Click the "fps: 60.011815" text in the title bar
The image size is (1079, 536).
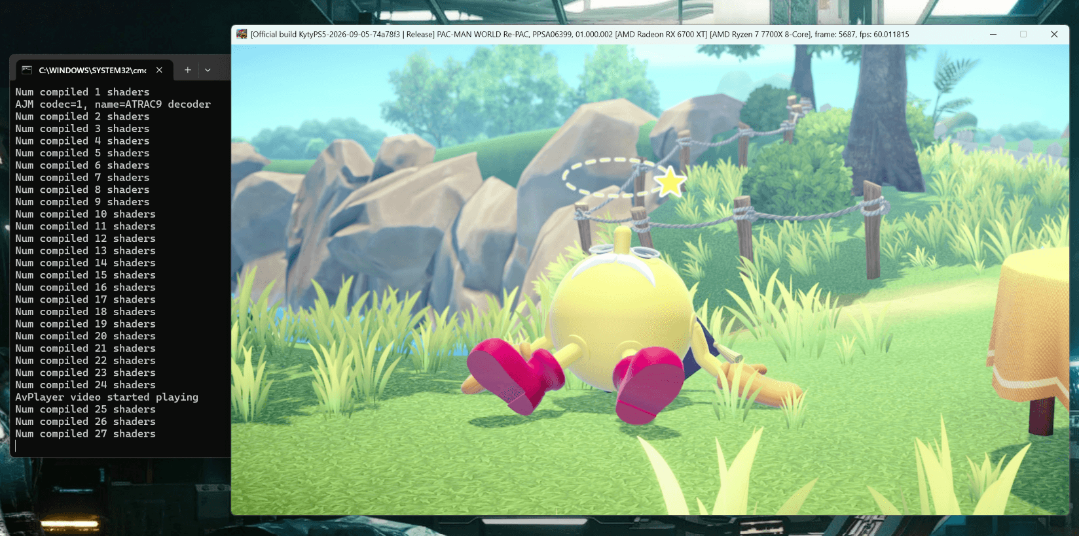884,35
